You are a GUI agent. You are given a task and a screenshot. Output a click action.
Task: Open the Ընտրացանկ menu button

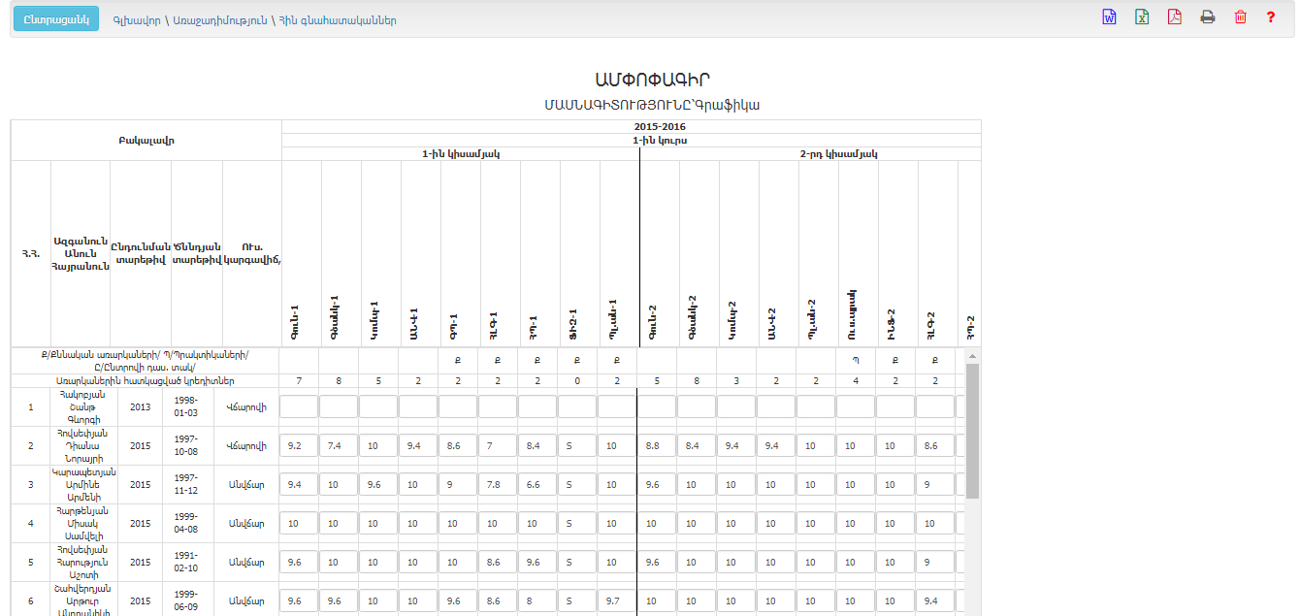coord(56,19)
